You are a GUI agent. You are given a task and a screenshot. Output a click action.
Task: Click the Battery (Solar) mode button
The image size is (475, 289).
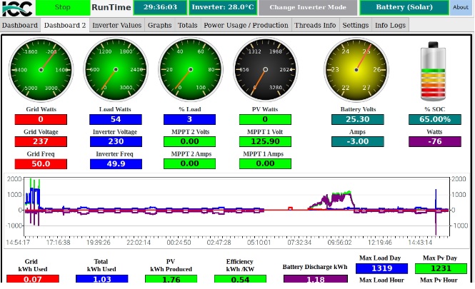coord(404,8)
